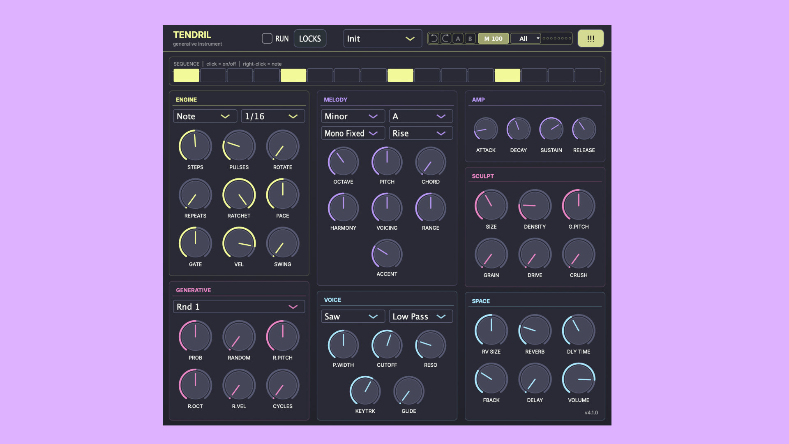Click the CYCLES knob

click(x=283, y=385)
